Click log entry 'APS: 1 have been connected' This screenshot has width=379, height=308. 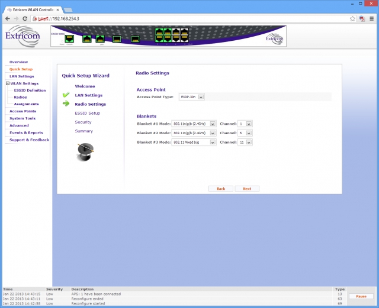96,294
